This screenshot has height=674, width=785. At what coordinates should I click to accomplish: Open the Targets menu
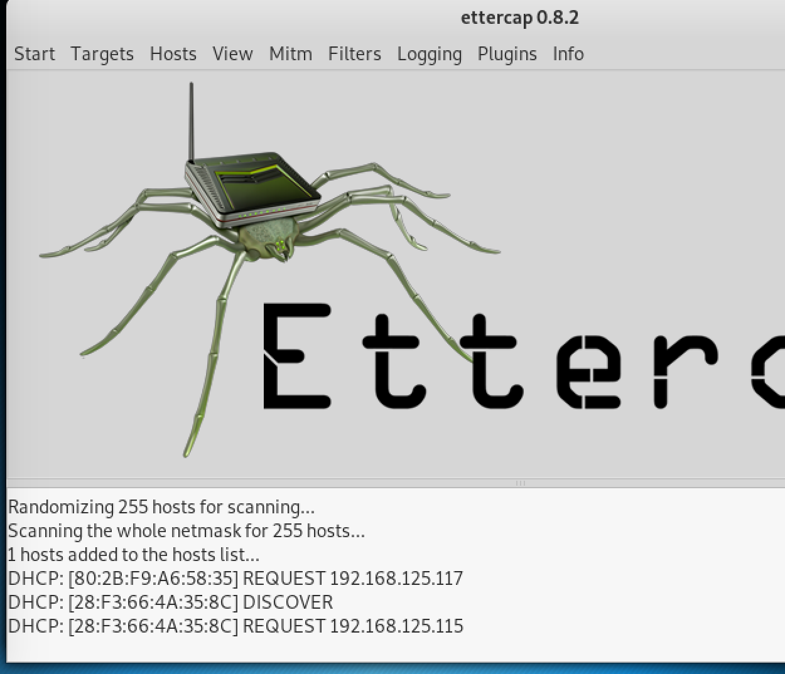click(x=102, y=54)
